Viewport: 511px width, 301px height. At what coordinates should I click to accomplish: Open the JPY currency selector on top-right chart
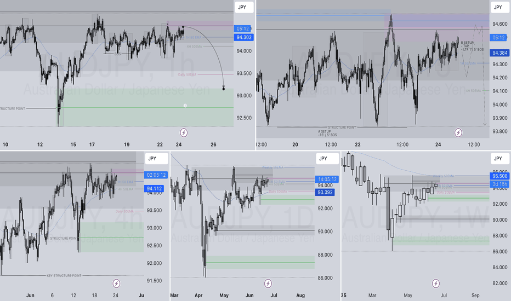click(499, 7)
